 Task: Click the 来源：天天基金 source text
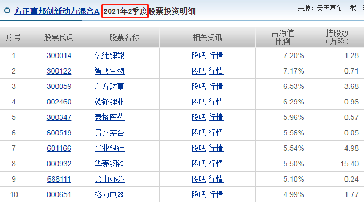coord(320,9)
